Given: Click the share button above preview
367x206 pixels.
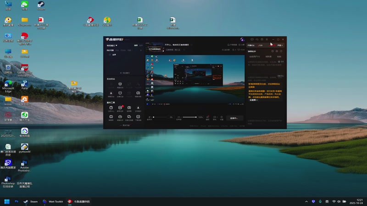Looking at the screenshot, I should [x=242, y=45].
